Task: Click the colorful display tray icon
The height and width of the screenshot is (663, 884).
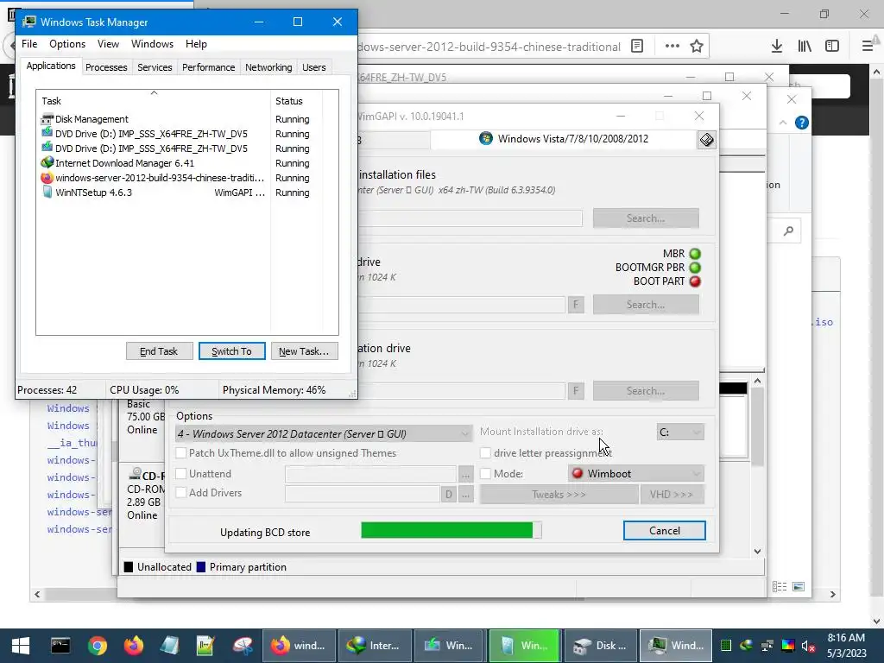Action: 787,646
